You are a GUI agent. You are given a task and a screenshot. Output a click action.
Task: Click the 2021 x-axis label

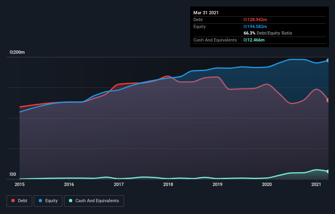[x=316, y=184]
